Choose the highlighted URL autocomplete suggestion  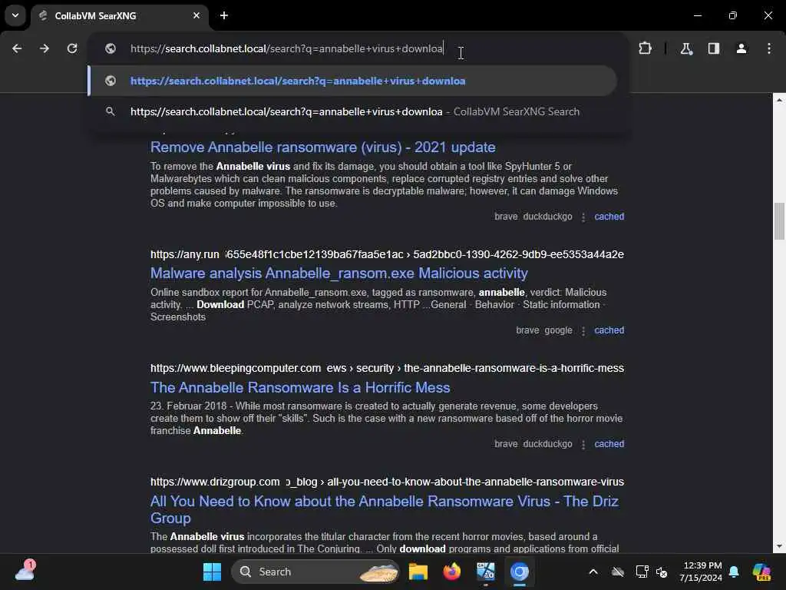(352, 81)
